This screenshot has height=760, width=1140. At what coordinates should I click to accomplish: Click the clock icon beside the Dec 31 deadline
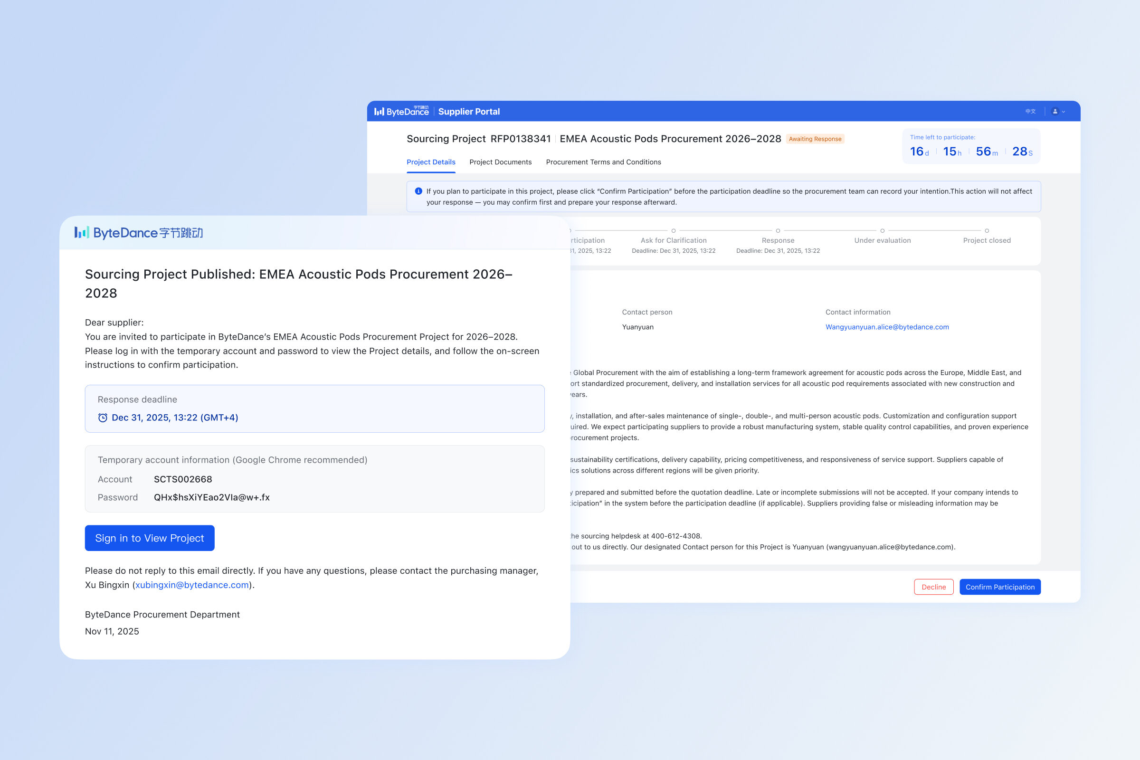pyautogui.click(x=102, y=418)
